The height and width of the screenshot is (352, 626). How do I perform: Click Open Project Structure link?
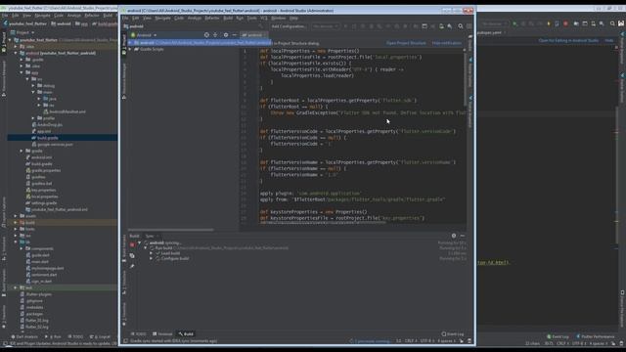point(406,43)
